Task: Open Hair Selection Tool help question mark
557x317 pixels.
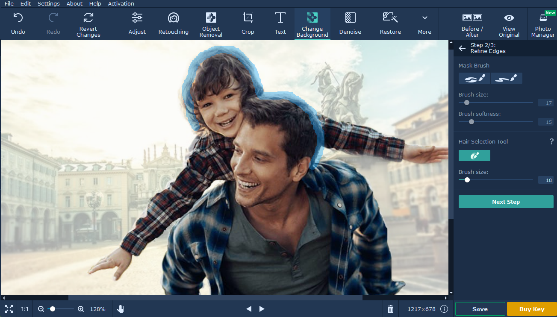Action: (551, 141)
